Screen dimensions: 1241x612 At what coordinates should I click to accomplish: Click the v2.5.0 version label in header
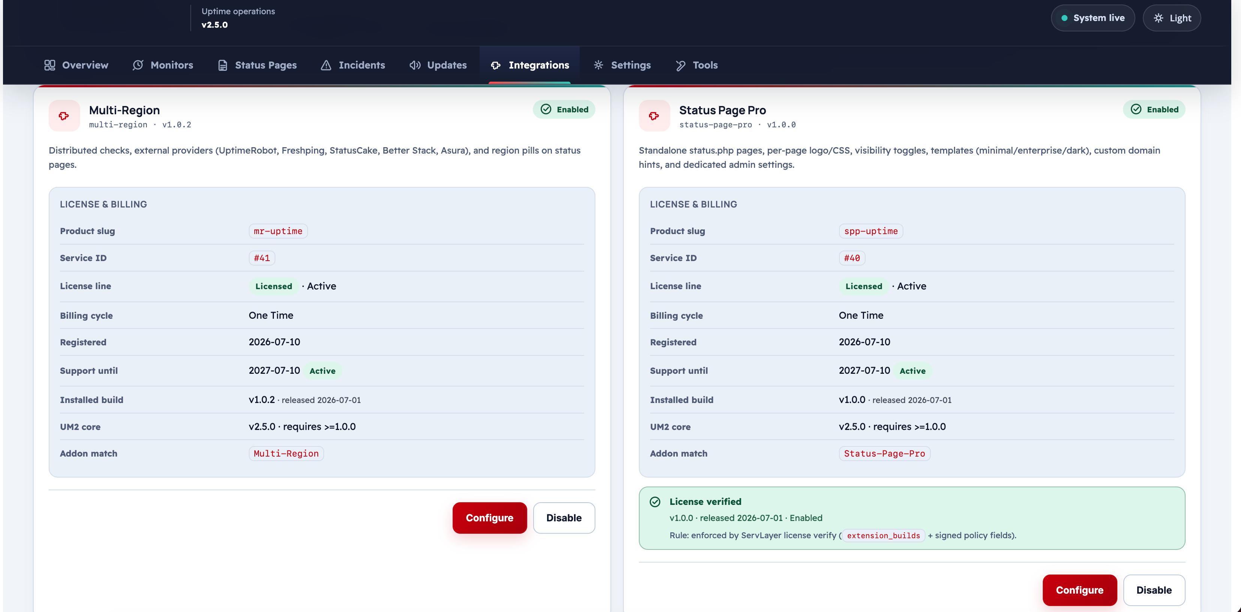click(214, 25)
